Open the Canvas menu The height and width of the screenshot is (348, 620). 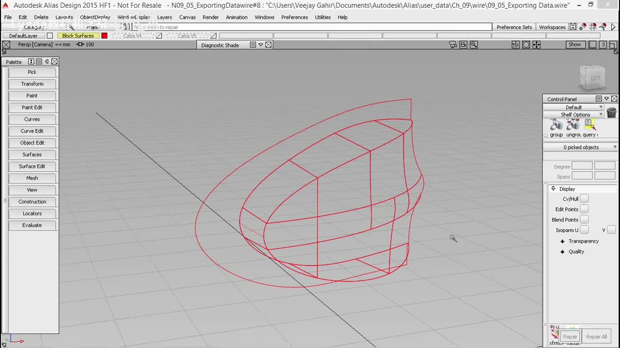pyautogui.click(x=187, y=17)
